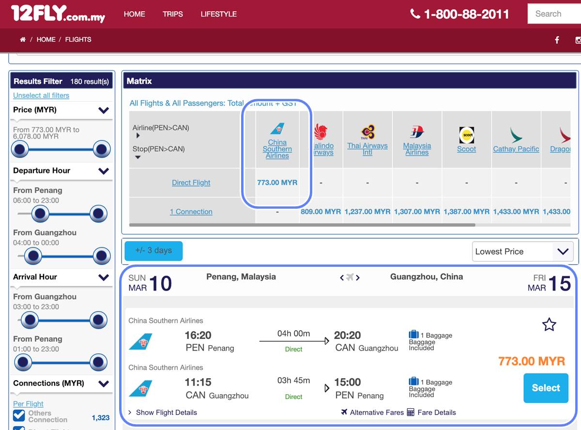
Task: Click the 1,237.00 MYR price in the Matrix
Action: 367,212
